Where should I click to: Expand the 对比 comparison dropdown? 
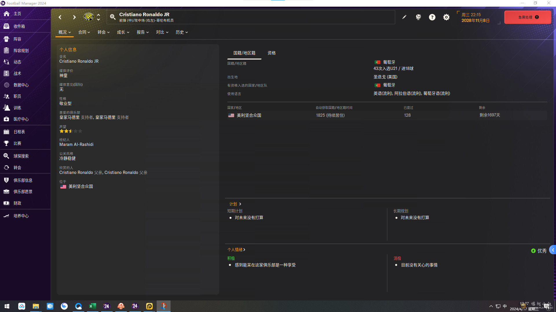pos(162,32)
